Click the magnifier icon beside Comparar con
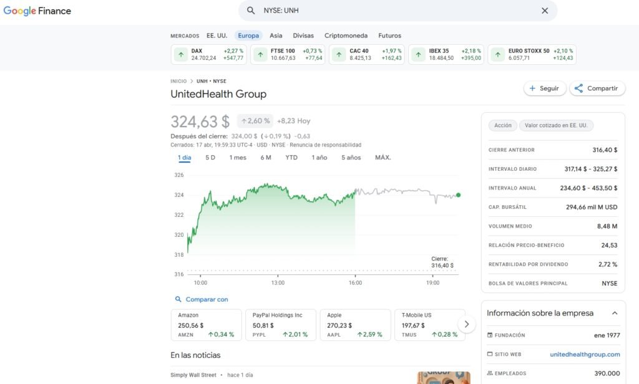639x384 pixels. [x=178, y=299]
